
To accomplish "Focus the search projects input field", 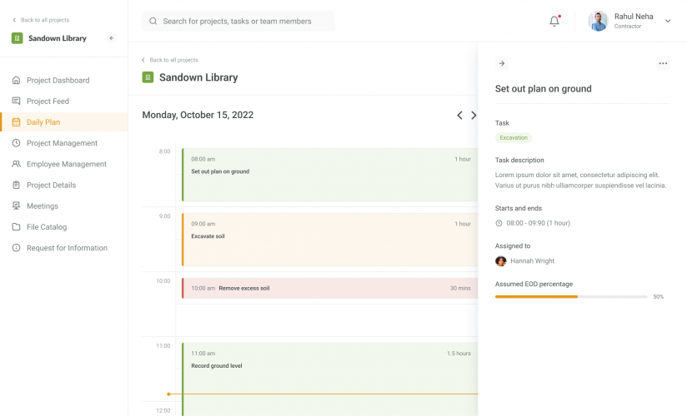I will click(x=238, y=21).
